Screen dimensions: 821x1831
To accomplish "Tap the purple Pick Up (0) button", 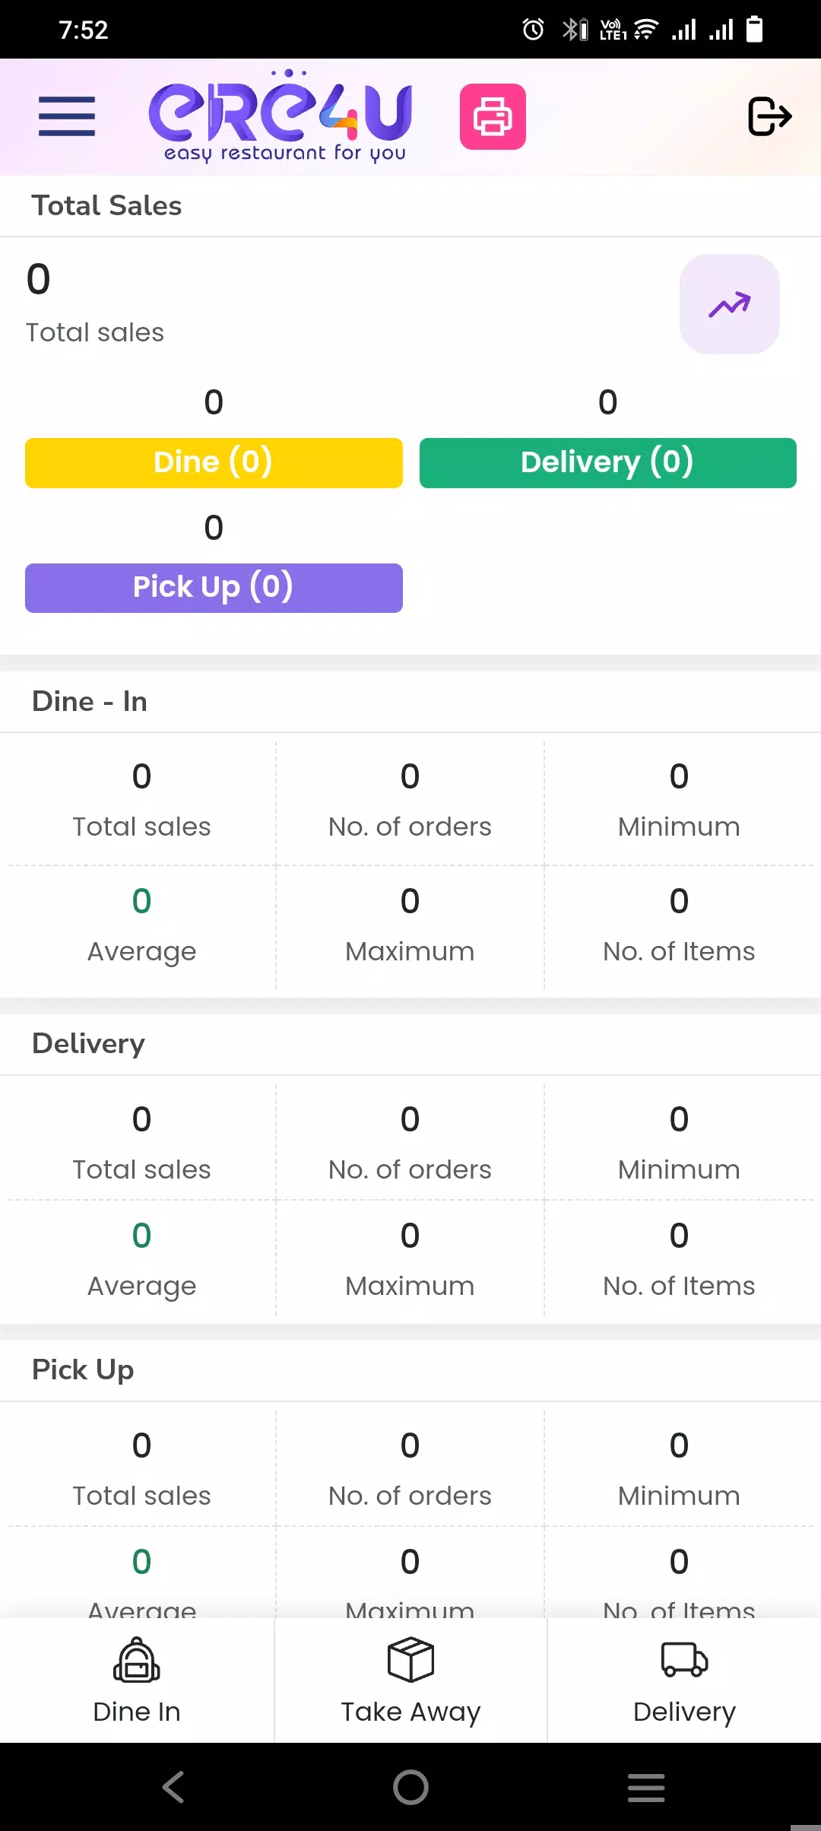I will pos(214,588).
